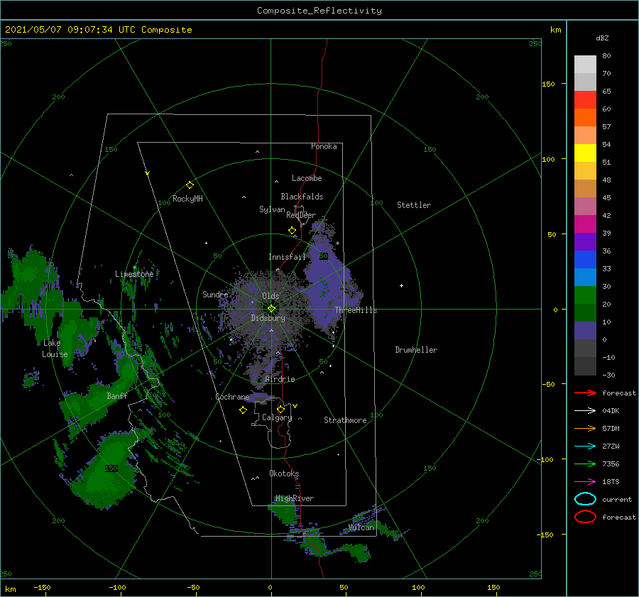Click the yellow diamond marker below Cochrane
Image resolution: width=639 pixels, height=597 pixels.
coord(243,410)
